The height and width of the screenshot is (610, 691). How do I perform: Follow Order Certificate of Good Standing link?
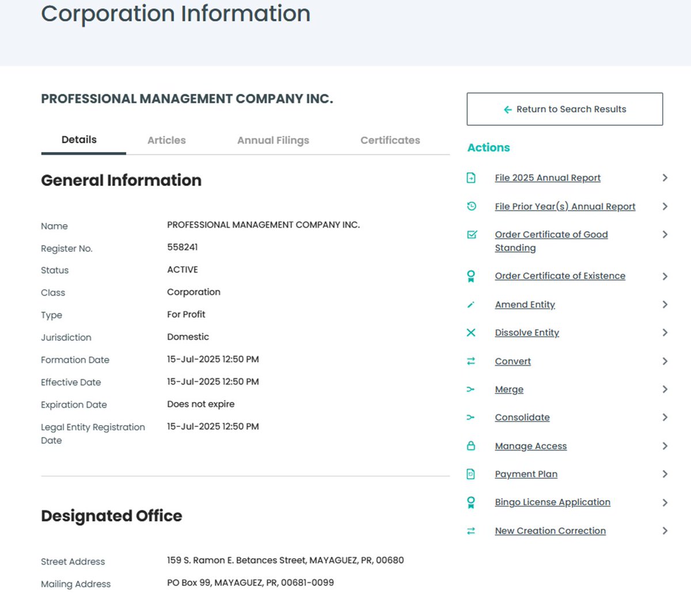(x=552, y=241)
